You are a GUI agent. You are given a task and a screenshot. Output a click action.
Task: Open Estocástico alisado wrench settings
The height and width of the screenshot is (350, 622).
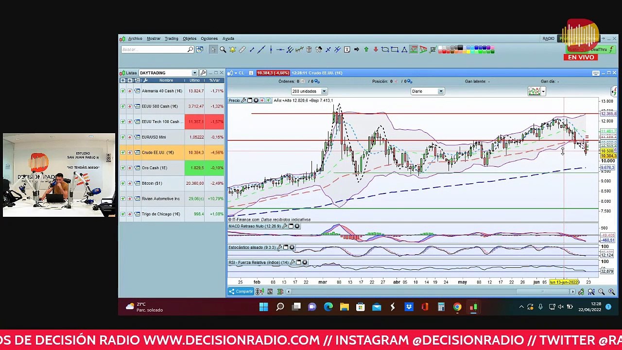click(x=279, y=247)
